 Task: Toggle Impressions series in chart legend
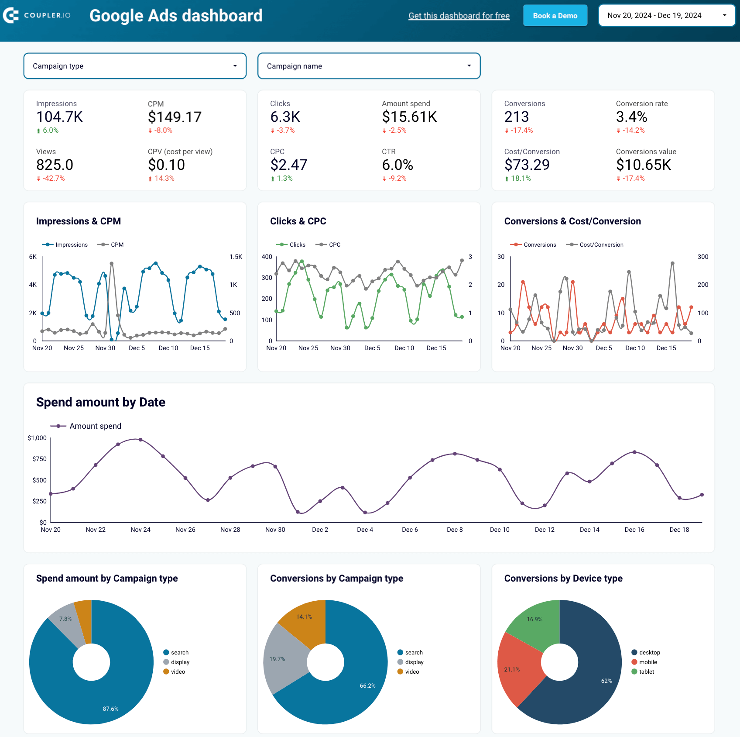(65, 245)
